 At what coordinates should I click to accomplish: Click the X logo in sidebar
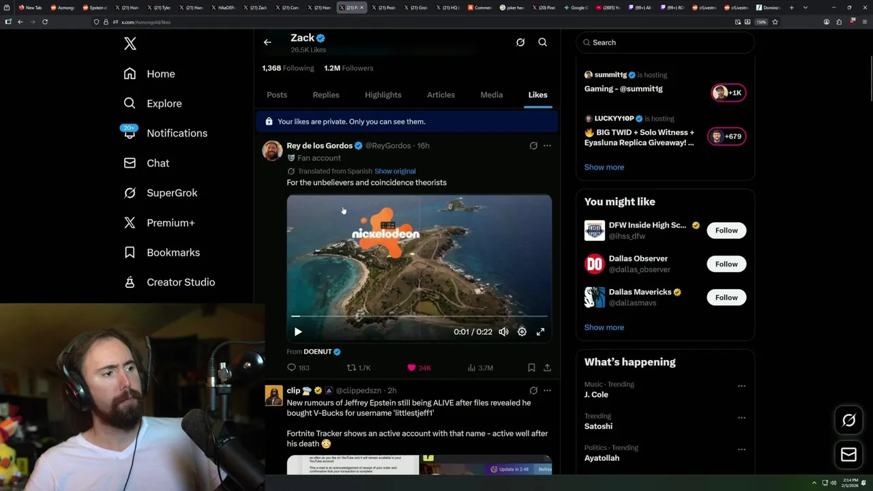click(x=130, y=44)
